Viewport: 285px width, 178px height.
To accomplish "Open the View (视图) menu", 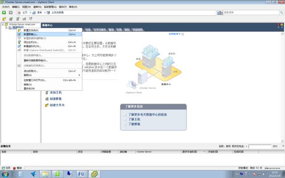I will pyautogui.click(x=26, y=7).
